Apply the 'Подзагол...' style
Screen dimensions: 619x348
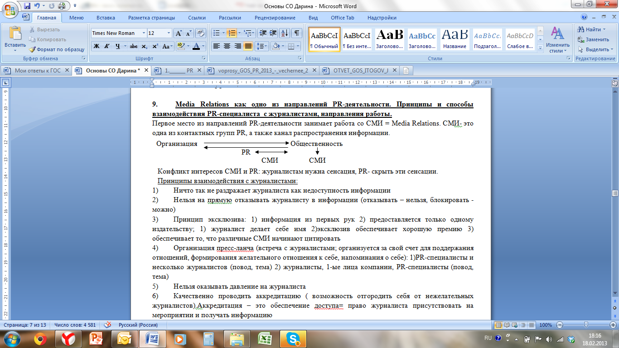tap(488, 39)
